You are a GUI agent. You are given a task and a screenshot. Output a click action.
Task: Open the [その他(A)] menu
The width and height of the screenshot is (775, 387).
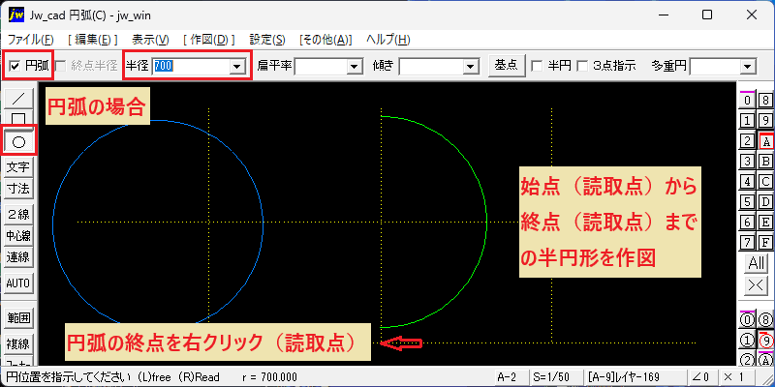325,40
